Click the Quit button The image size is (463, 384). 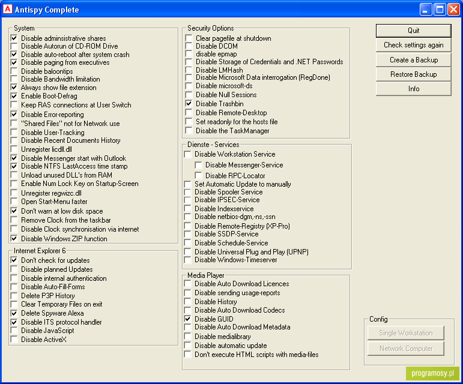click(413, 31)
